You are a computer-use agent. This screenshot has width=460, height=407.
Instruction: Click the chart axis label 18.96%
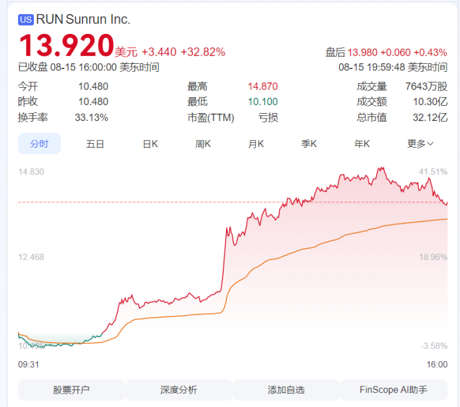coord(433,257)
